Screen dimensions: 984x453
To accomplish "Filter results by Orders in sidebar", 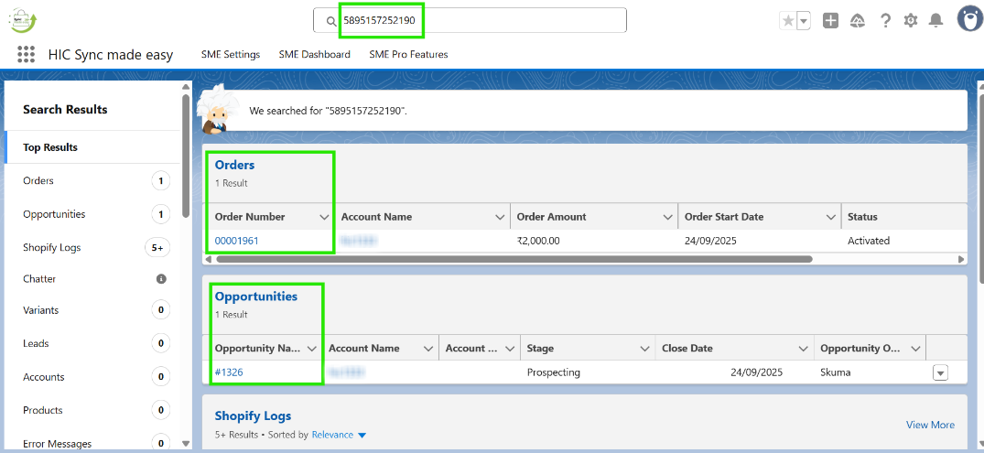I will point(92,180).
